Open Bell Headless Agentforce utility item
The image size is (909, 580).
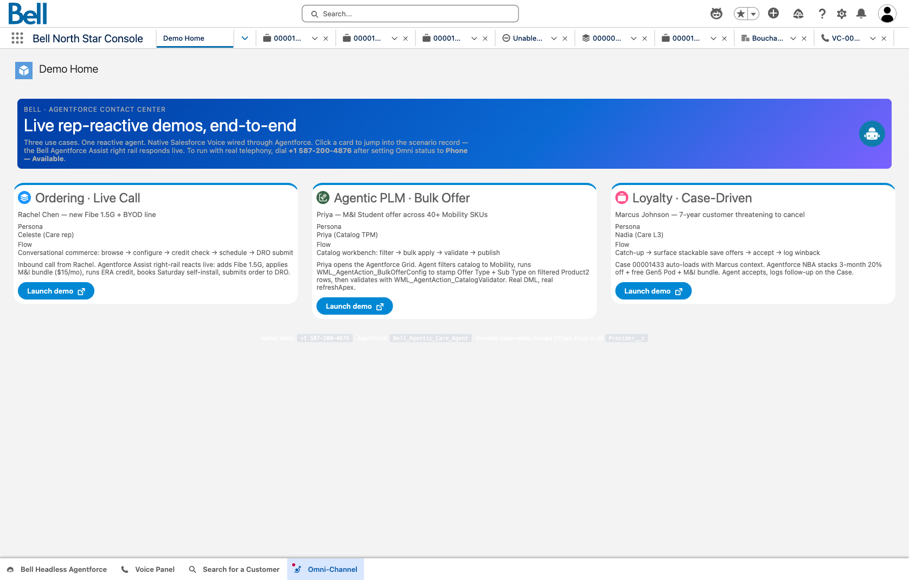(57, 569)
